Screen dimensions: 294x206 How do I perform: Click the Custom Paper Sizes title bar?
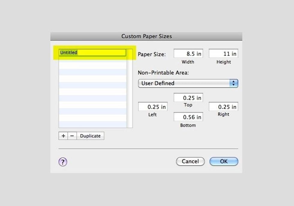[146, 36]
